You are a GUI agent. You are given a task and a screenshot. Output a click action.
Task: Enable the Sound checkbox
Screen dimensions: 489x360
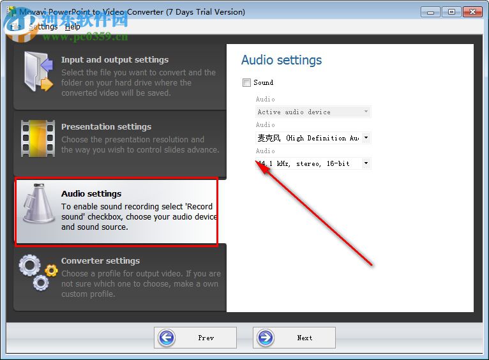[x=246, y=82]
